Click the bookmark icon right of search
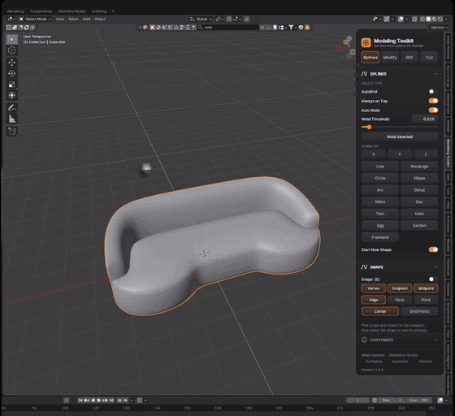This screenshot has width=455, height=416. tap(275, 28)
